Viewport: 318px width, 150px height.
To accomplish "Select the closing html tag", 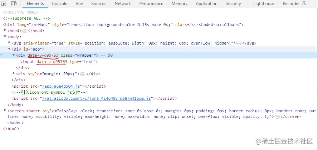I will 11,129.
